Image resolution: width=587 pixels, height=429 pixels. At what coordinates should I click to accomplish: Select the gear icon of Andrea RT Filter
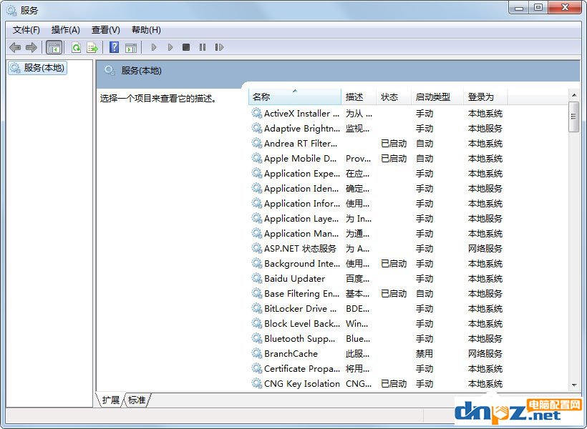pyautogui.click(x=256, y=143)
